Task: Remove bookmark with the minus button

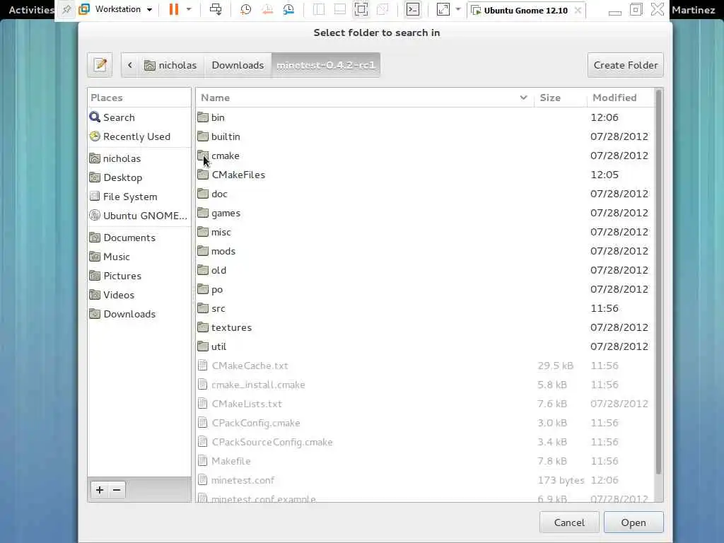Action: [x=117, y=489]
